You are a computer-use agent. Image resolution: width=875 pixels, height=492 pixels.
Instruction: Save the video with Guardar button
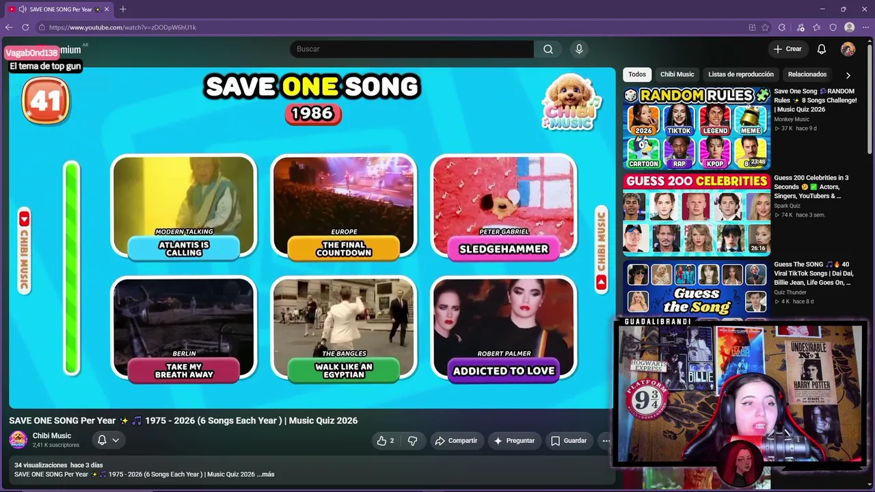569,441
